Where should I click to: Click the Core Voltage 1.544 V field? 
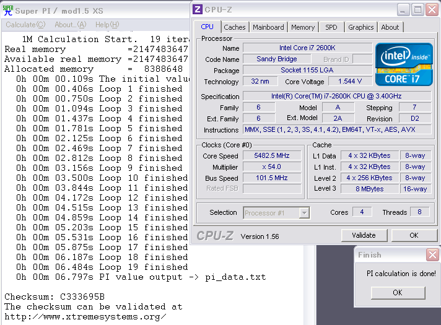coord(350,81)
